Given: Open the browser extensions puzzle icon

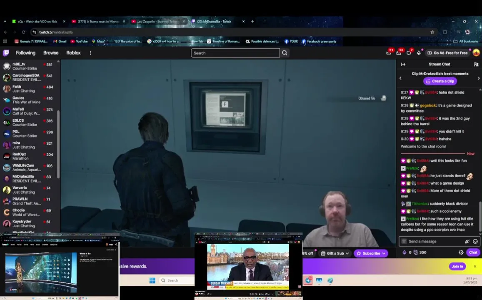Looking at the screenshot, I should click(445, 32).
